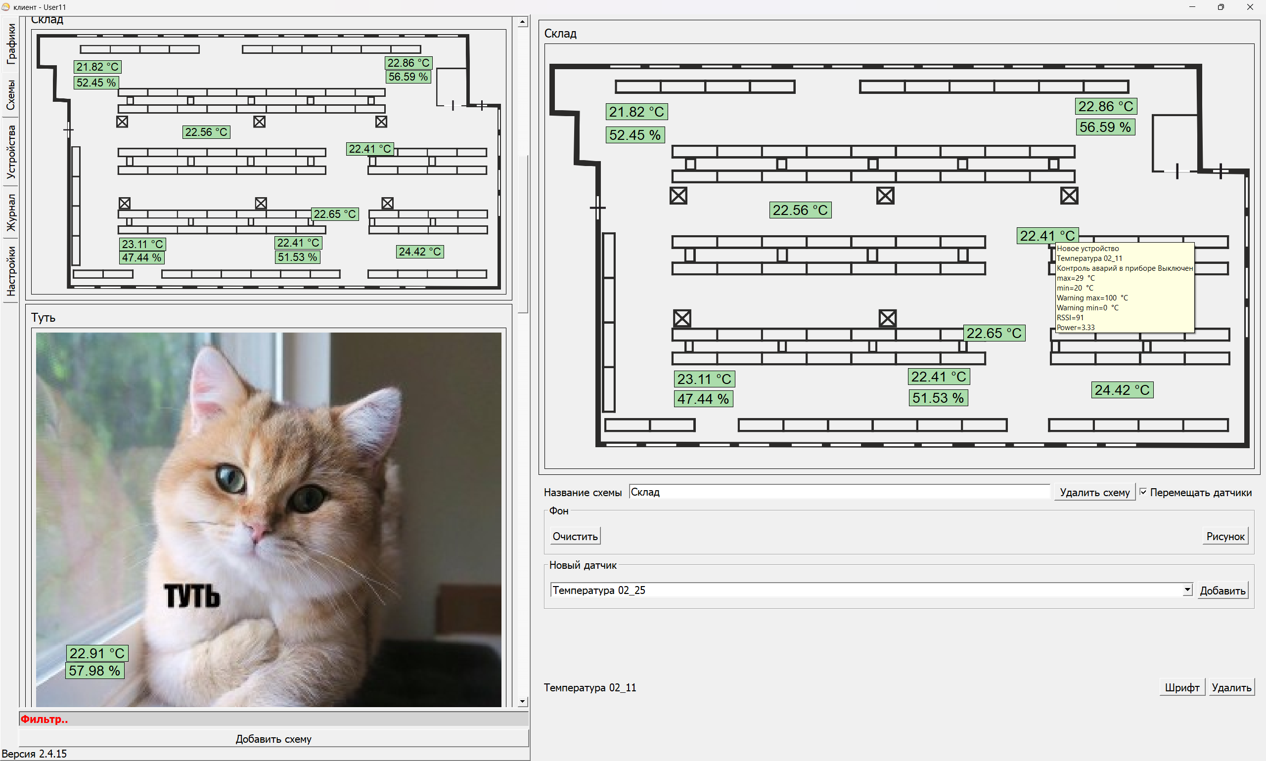Click the Удалить sensor button

1231,687
